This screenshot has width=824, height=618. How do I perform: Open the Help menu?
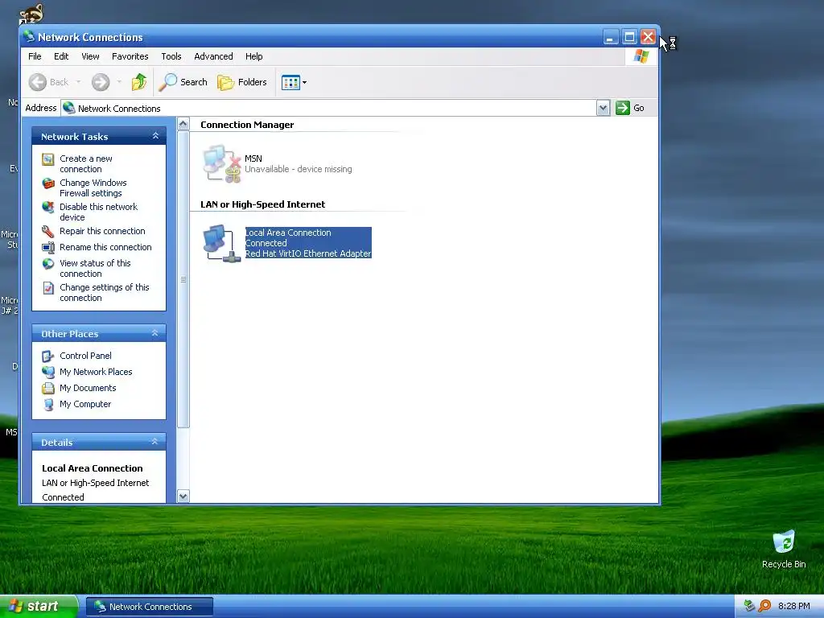(253, 56)
